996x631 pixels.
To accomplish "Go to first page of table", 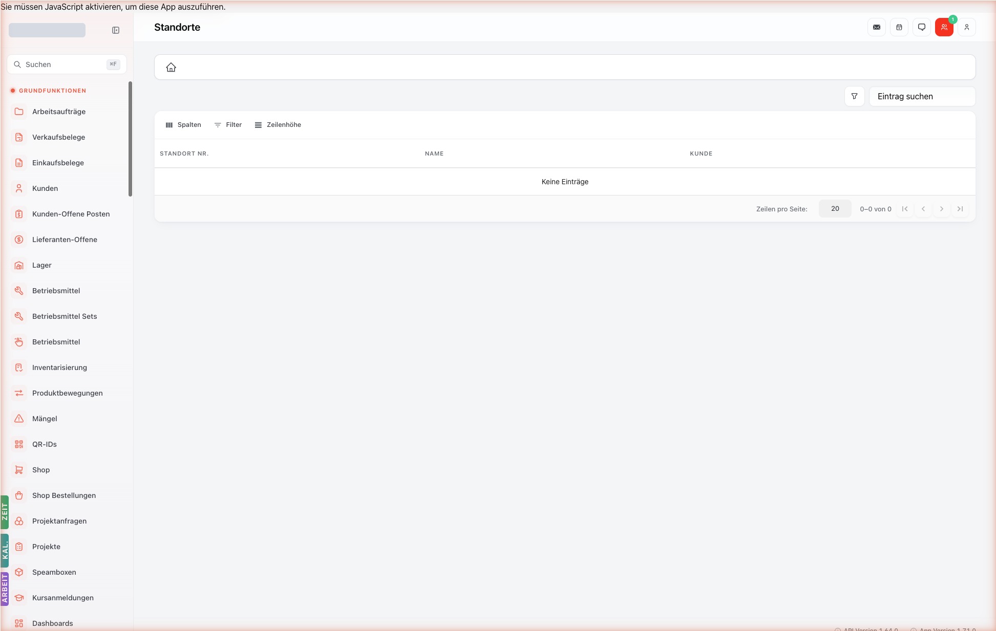I will (905, 209).
